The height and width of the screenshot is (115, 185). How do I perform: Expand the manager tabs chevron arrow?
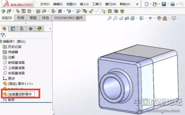point(50,29)
